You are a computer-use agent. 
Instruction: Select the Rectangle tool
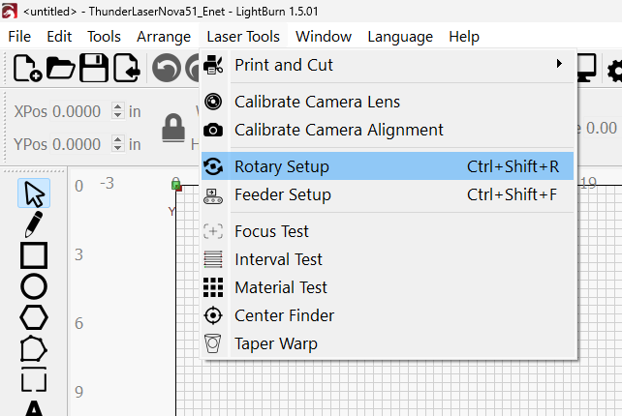pyautogui.click(x=34, y=255)
